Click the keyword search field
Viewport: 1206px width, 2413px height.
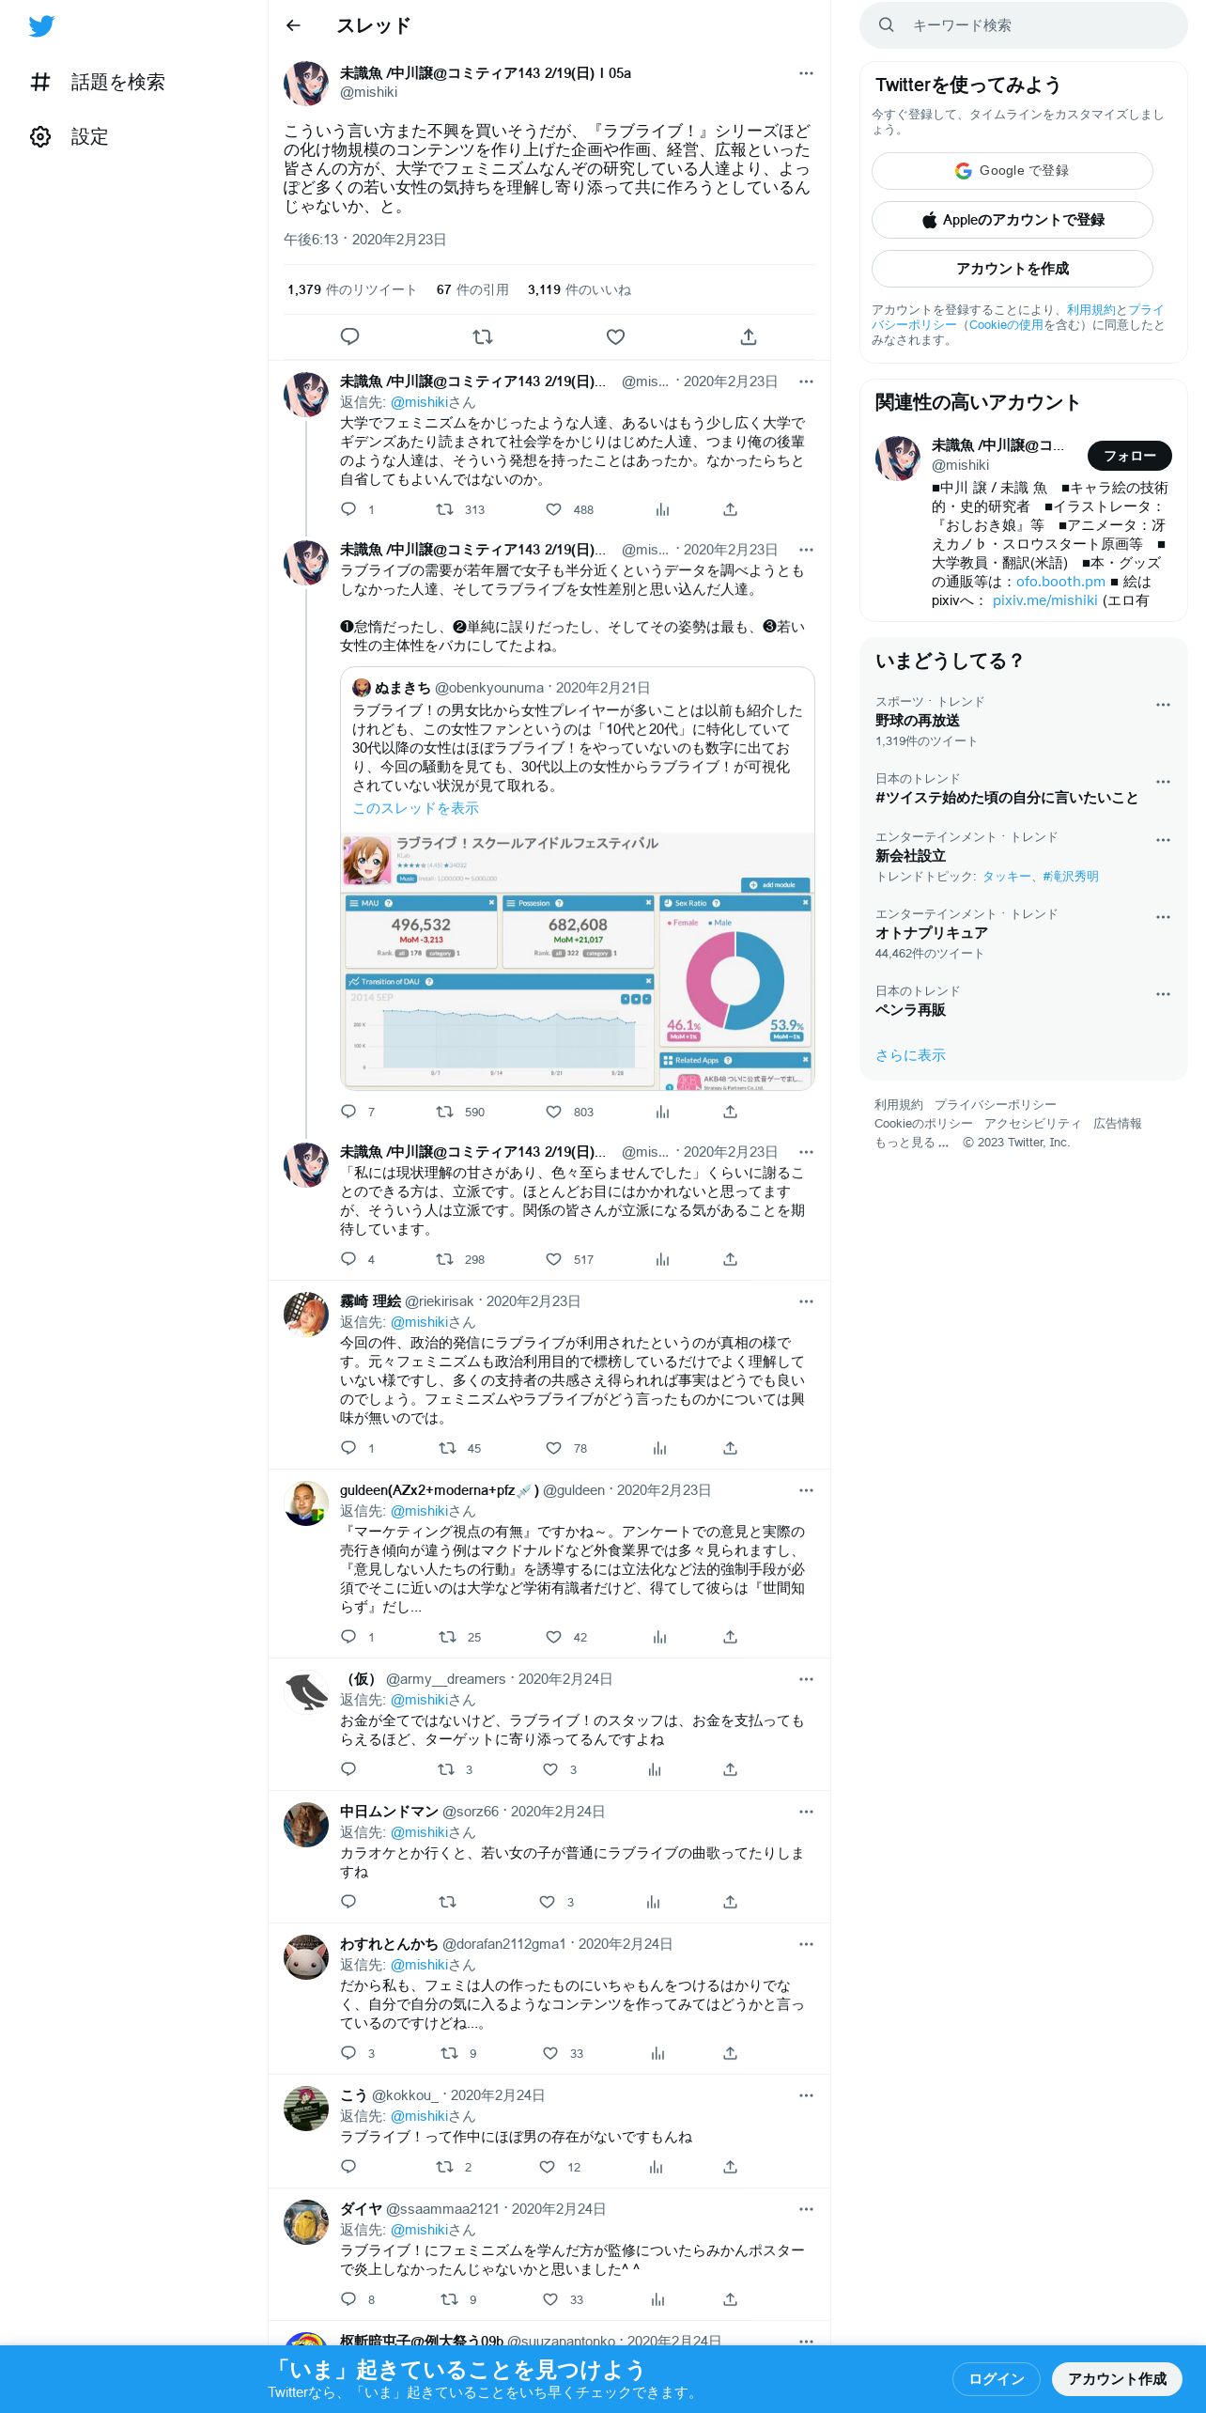(x=1024, y=25)
